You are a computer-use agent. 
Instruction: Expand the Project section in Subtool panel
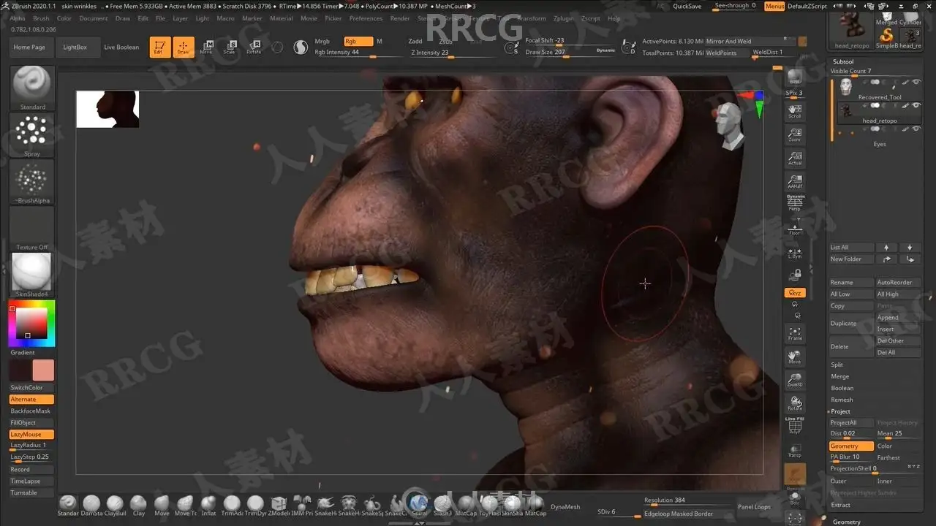coord(841,411)
